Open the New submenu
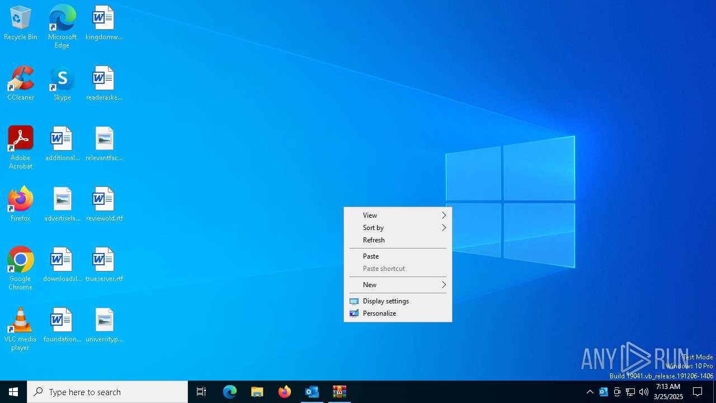This screenshot has width=716, height=403. tap(398, 285)
